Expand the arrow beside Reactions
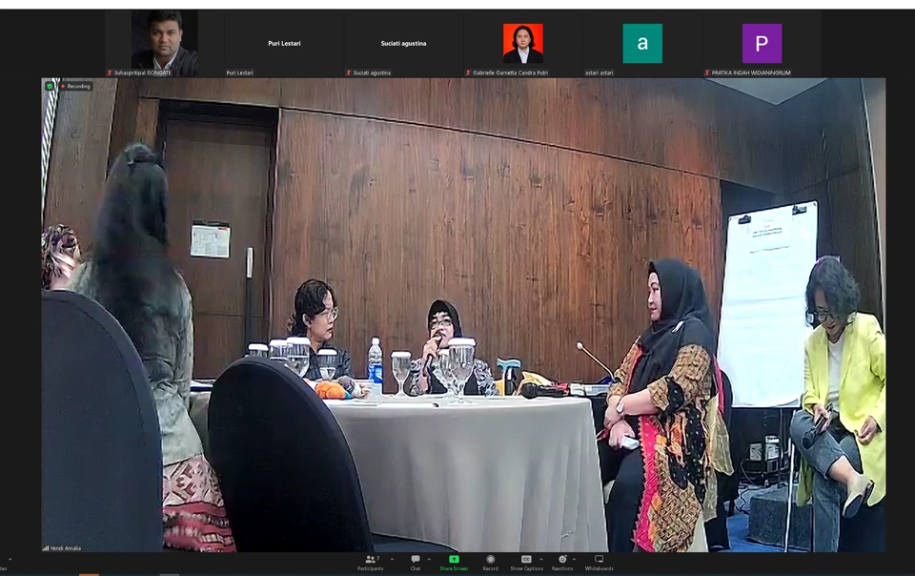915x576 pixels. coord(575,560)
